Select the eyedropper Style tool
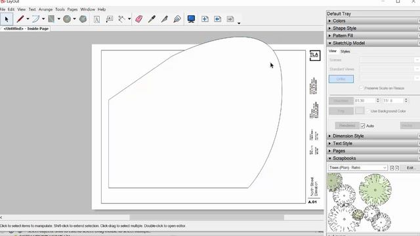Image resolution: width=420 pixels, height=236 pixels. (152, 19)
